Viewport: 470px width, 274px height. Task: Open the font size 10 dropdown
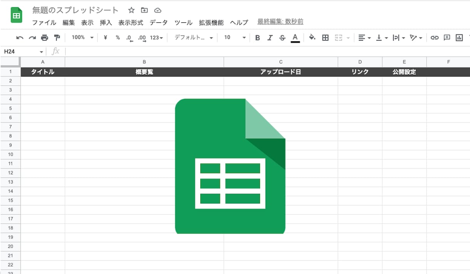pyautogui.click(x=235, y=38)
